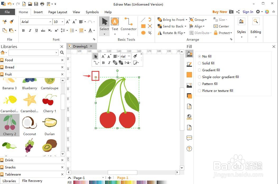Click the cut scissors icon
Viewport: 278px width, 184px height.
tap(4, 22)
